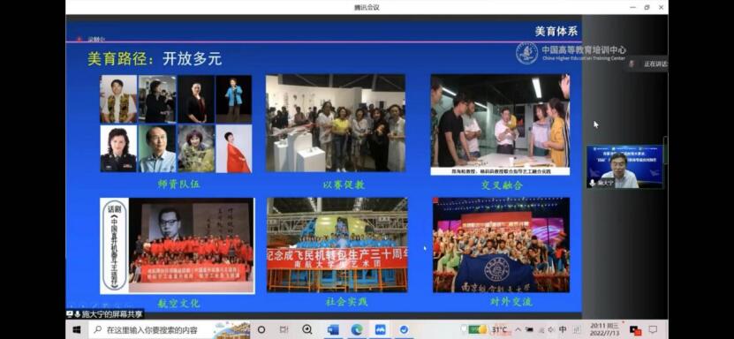
Task: Show the 31°C weather widget
Action: tap(488, 329)
